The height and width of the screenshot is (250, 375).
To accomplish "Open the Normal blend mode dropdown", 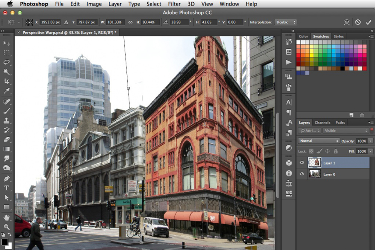I will [318, 141].
